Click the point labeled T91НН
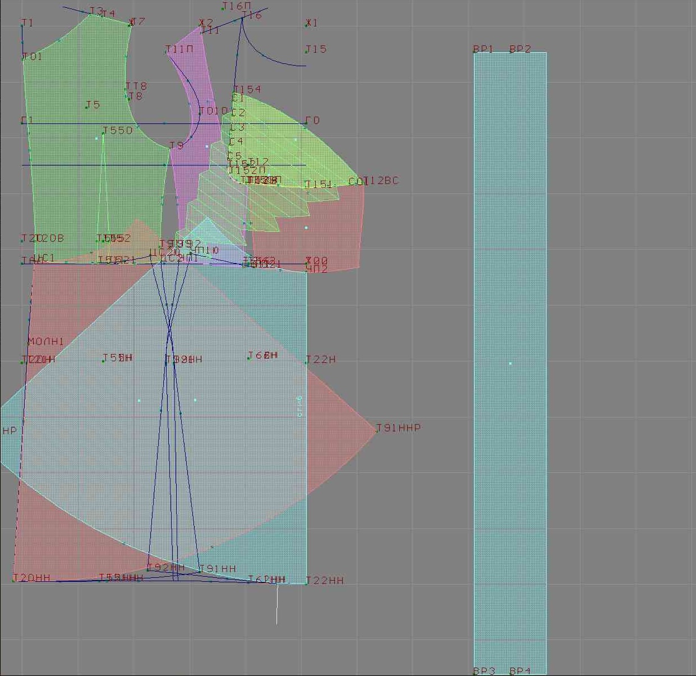The image size is (696, 676). [x=199, y=572]
